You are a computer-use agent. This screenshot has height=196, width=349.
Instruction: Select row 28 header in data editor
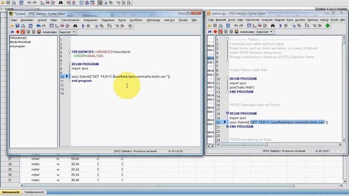[10, 164]
